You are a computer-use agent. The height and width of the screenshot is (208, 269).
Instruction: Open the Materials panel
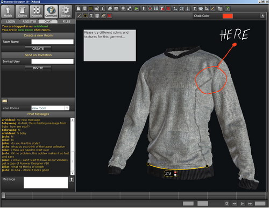pyautogui.click(x=37, y=11)
